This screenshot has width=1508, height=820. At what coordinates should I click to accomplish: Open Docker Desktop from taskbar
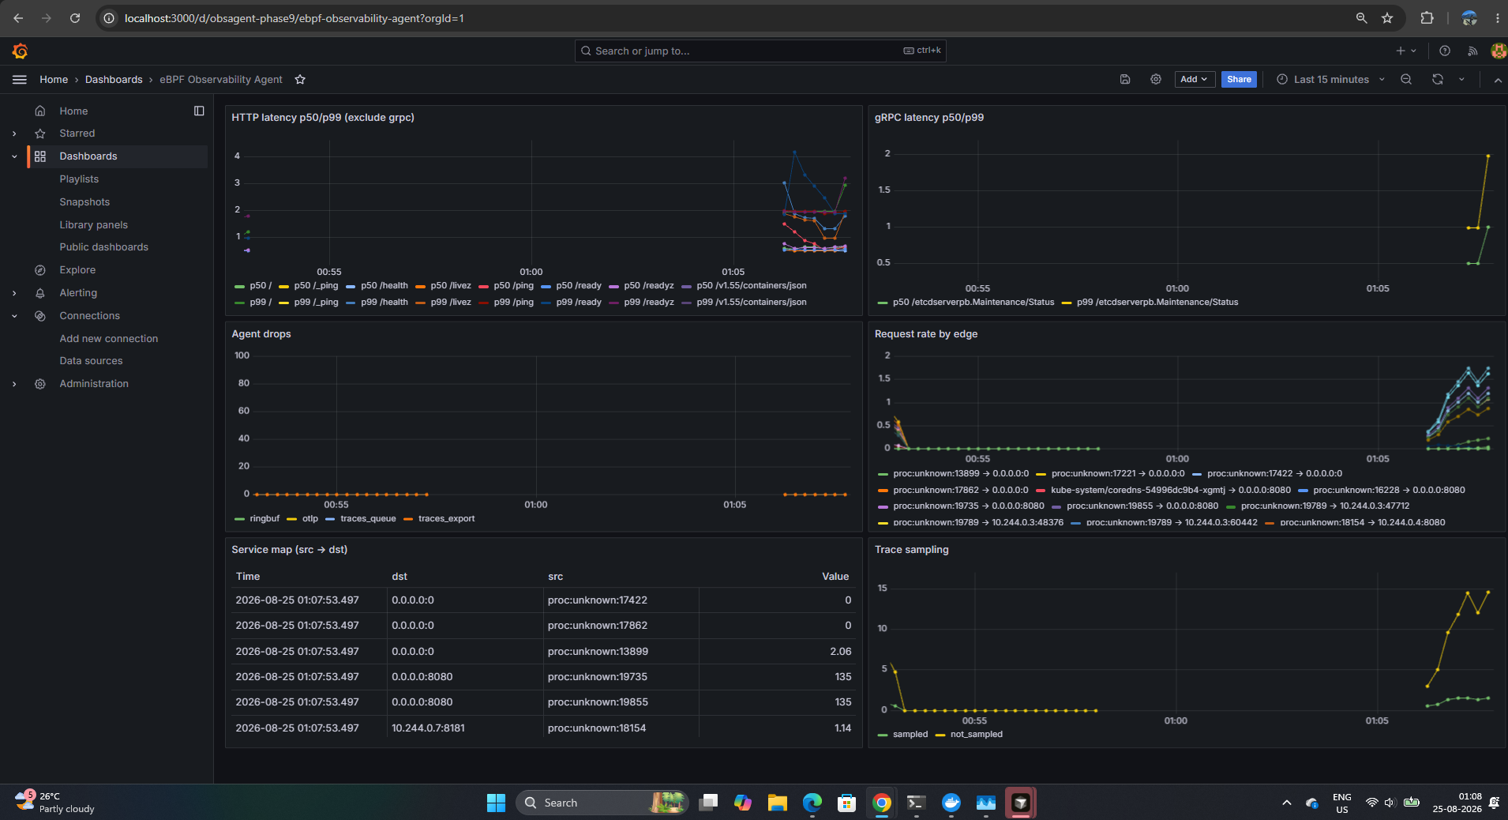pyautogui.click(x=951, y=803)
